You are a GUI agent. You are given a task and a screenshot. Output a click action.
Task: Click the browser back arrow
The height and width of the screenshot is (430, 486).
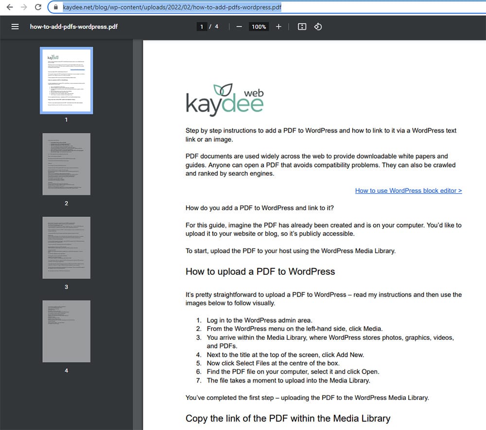point(10,7)
